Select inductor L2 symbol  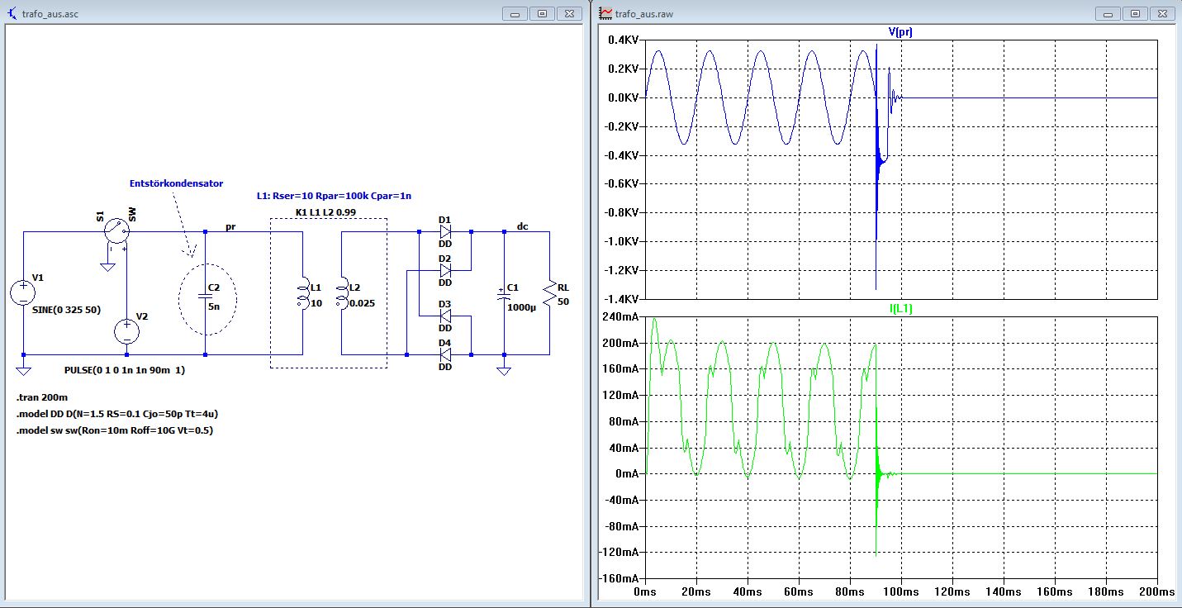pos(342,292)
